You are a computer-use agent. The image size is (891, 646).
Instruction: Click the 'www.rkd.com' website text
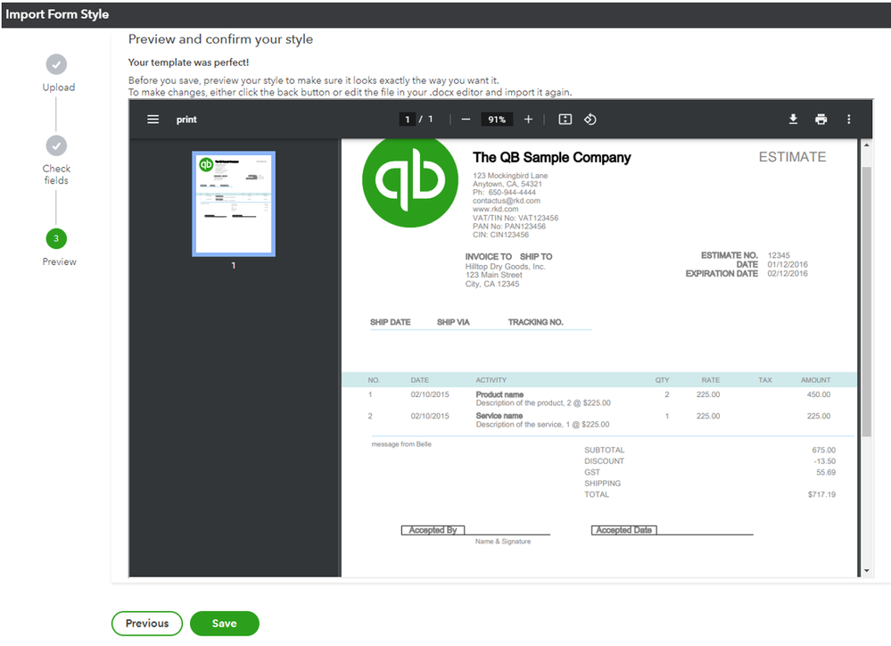click(x=496, y=210)
